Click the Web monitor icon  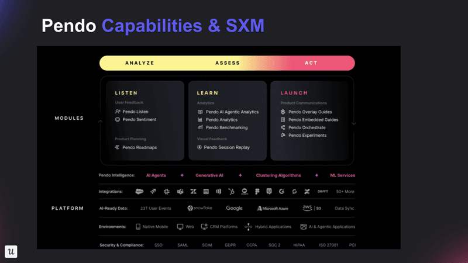pos(180,227)
